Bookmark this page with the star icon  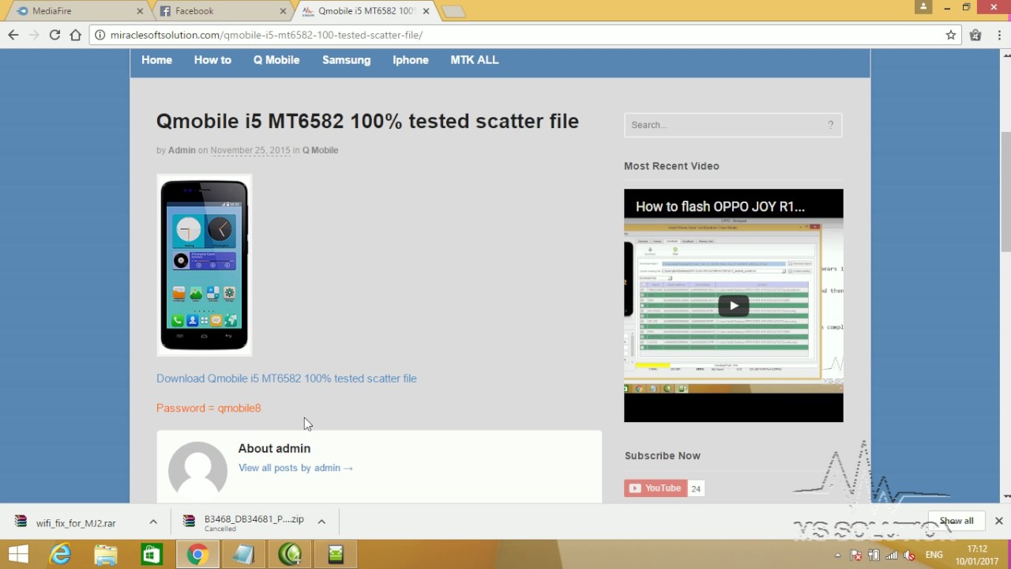point(951,35)
